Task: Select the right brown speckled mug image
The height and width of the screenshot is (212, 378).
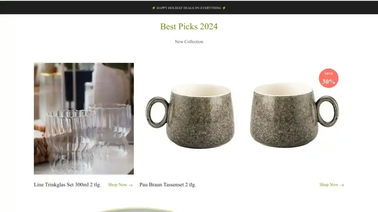Action: pyautogui.click(x=294, y=115)
